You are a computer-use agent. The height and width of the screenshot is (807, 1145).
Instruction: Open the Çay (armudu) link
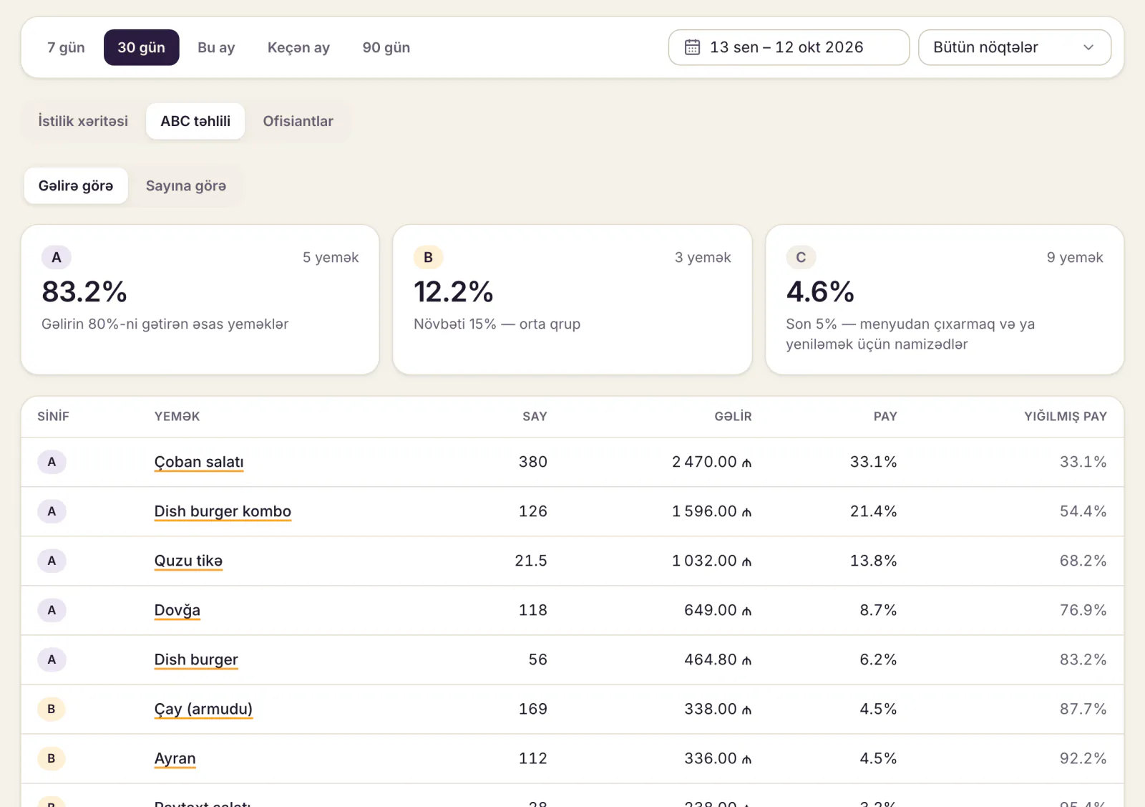click(x=203, y=709)
